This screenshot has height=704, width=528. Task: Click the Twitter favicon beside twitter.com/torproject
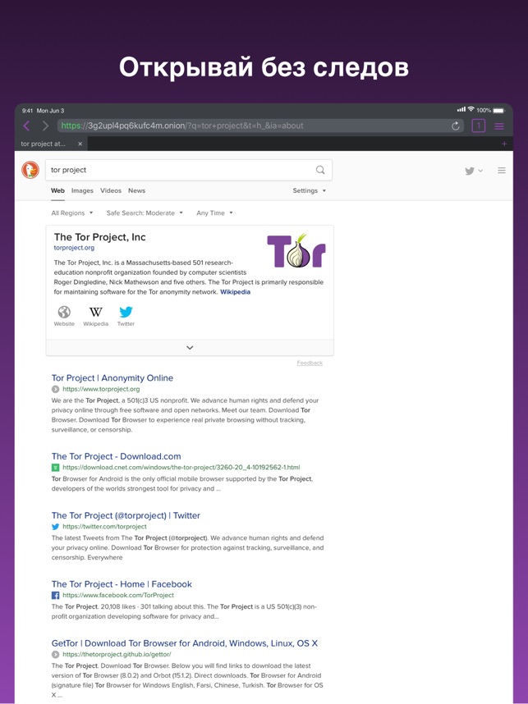coord(55,527)
